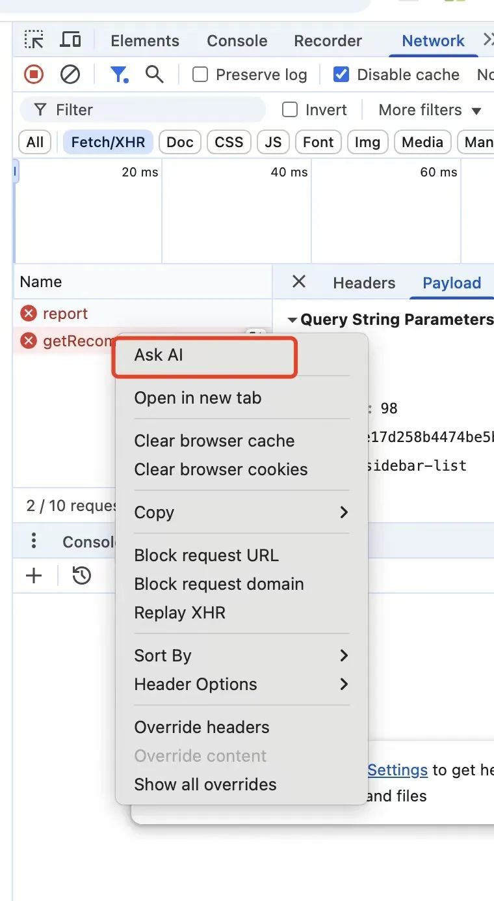Open the More filters dropdown

(x=430, y=110)
